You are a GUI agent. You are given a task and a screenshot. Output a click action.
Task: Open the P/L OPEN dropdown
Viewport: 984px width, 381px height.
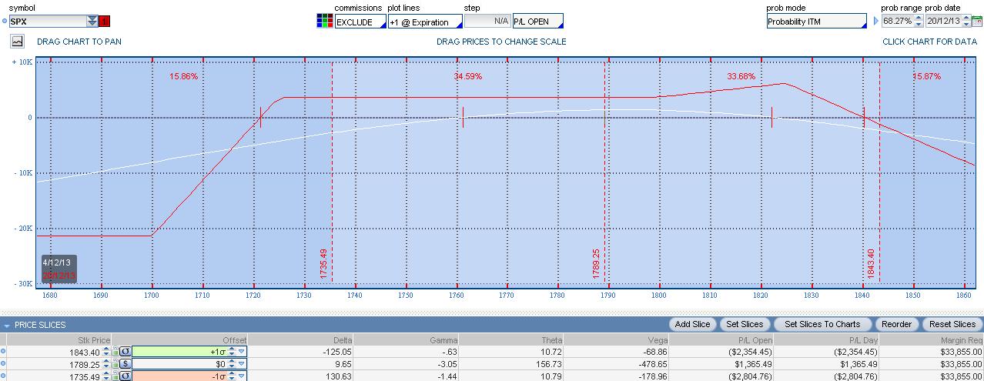coord(537,22)
